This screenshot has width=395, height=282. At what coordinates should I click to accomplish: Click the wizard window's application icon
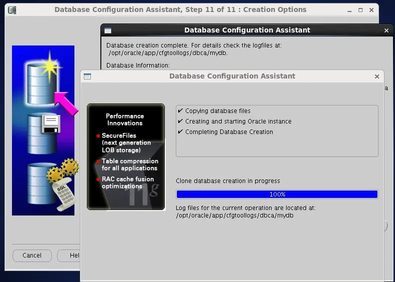(12, 10)
